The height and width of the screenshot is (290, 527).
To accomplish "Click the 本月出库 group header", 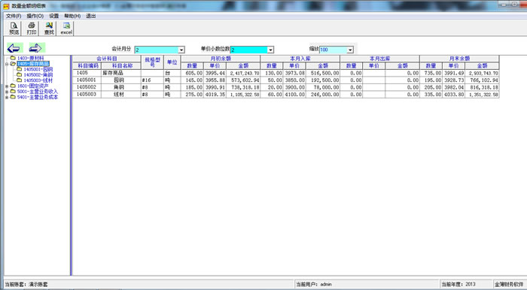I will [379, 59].
